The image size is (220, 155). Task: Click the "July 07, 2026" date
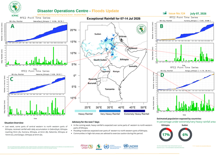198,14
